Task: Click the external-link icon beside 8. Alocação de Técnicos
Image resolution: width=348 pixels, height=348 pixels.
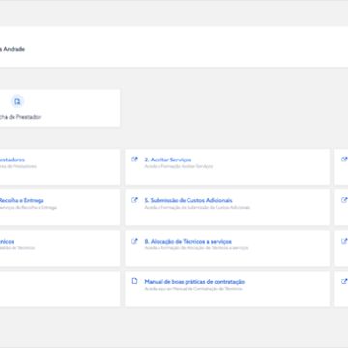Action: click(x=134, y=241)
